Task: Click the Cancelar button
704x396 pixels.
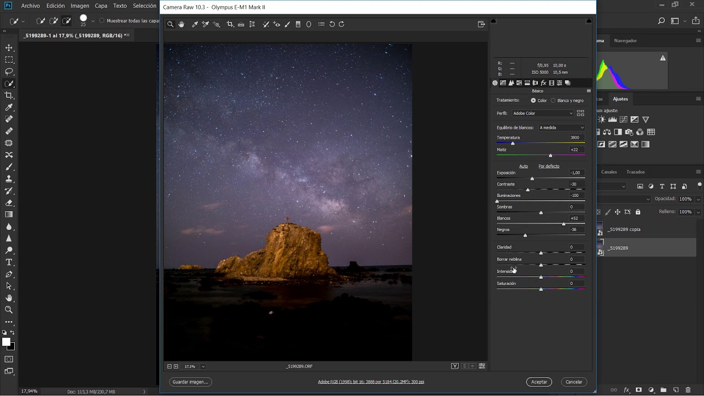Action: [574, 382]
